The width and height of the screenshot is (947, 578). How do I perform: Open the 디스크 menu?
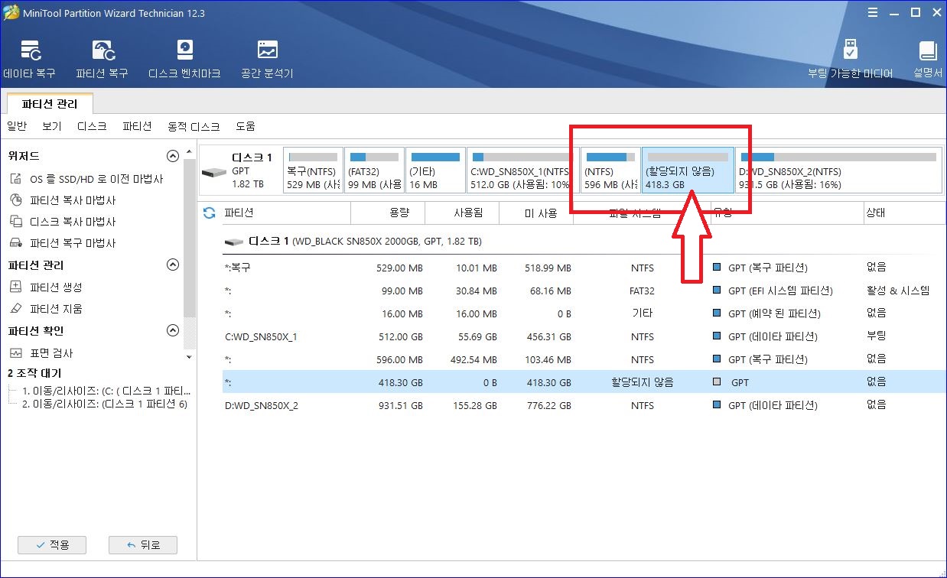(x=92, y=126)
